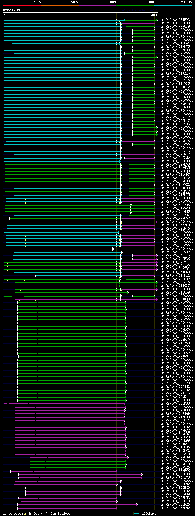Select the UniRef100_B3KVI5 label

point(175,84)
